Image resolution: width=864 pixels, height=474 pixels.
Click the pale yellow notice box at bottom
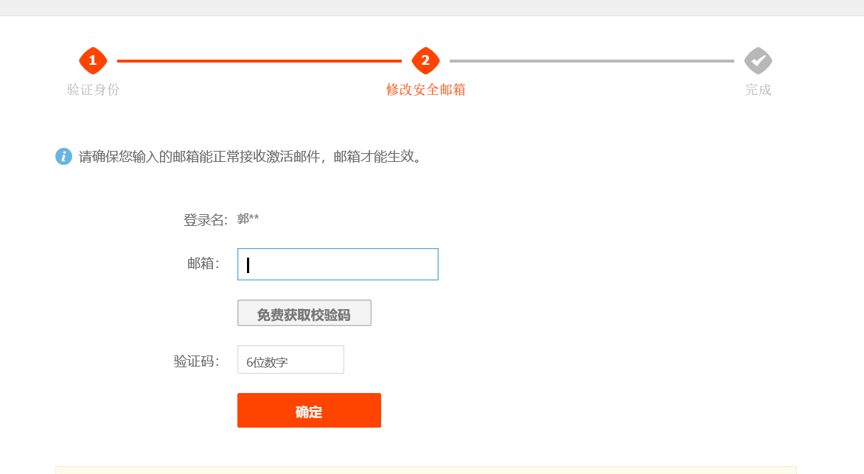click(426, 470)
